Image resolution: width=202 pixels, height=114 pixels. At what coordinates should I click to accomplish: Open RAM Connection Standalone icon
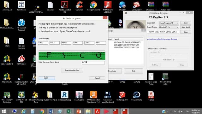(x=93, y=97)
